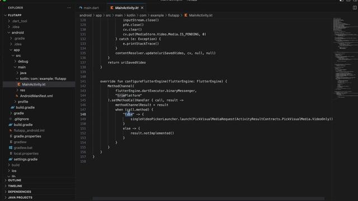
Task: Open AndroidManifest.xml file
Action: tap(36, 96)
